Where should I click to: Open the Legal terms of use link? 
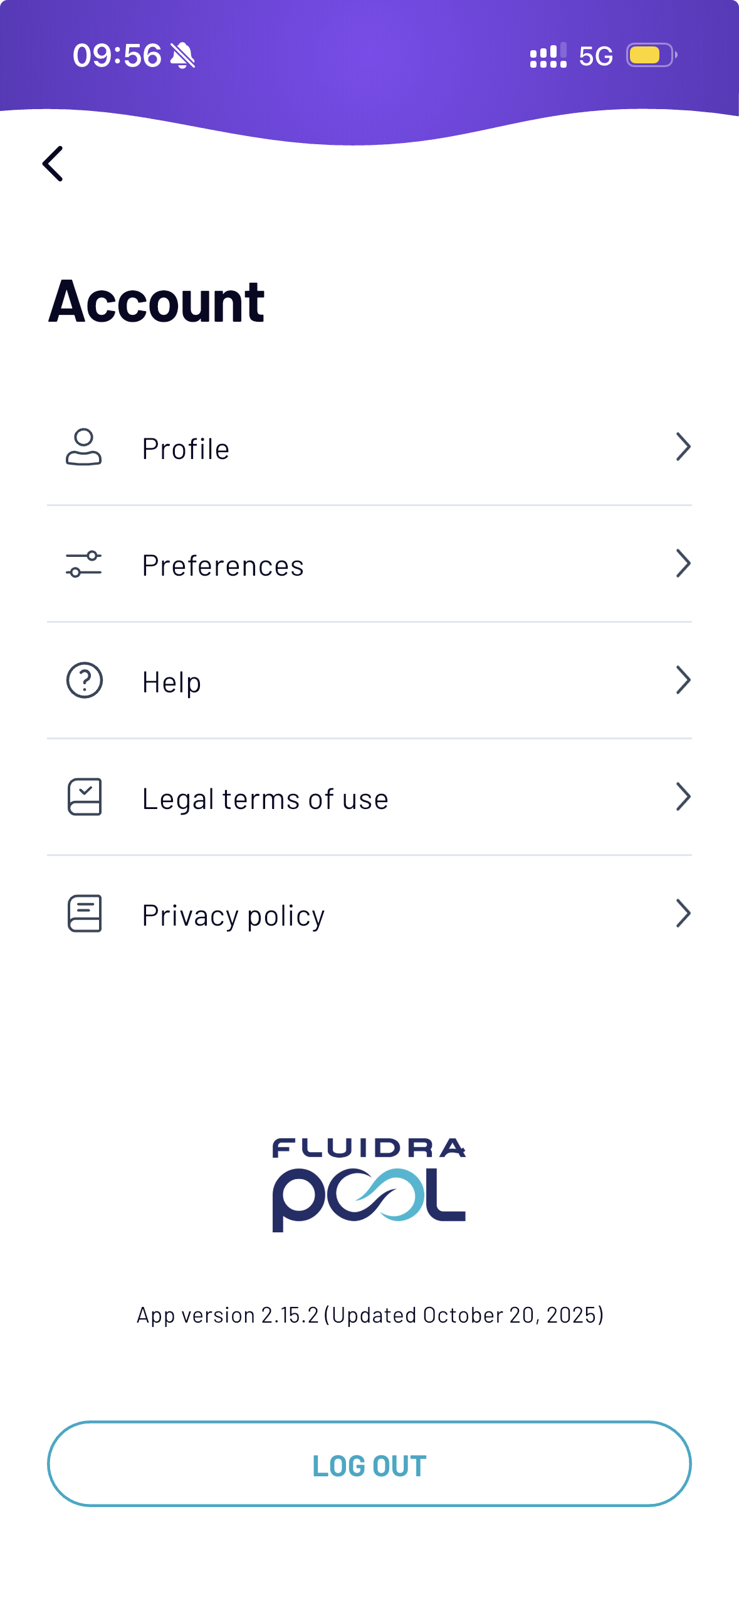point(265,799)
